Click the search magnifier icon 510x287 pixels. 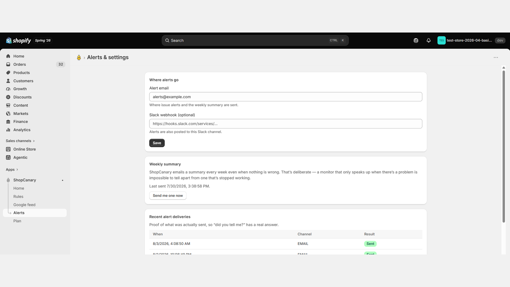[x=167, y=40]
